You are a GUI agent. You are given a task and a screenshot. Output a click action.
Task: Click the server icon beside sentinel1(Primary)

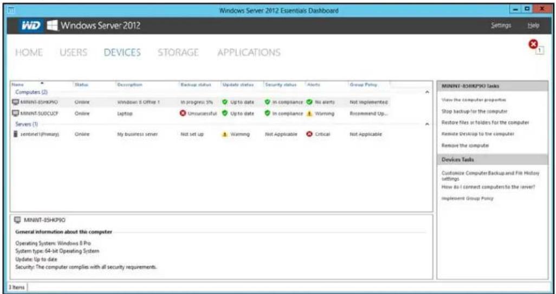pyautogui.click(x=15, y=134)
